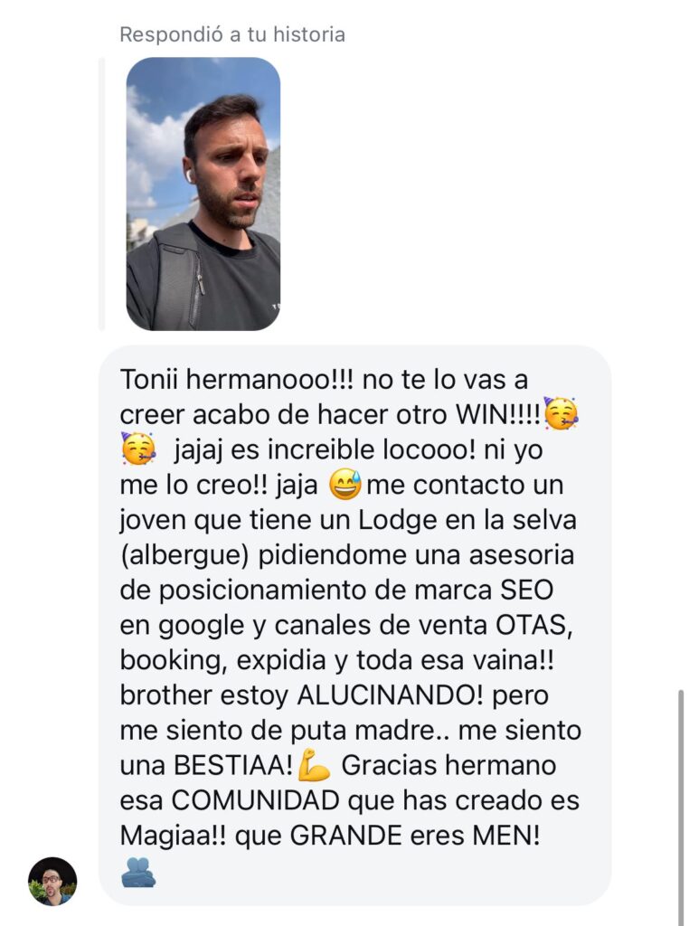Tap the flexed biceps emoji
The width and height of the screenshot is (689, 926).
(314, 765)
